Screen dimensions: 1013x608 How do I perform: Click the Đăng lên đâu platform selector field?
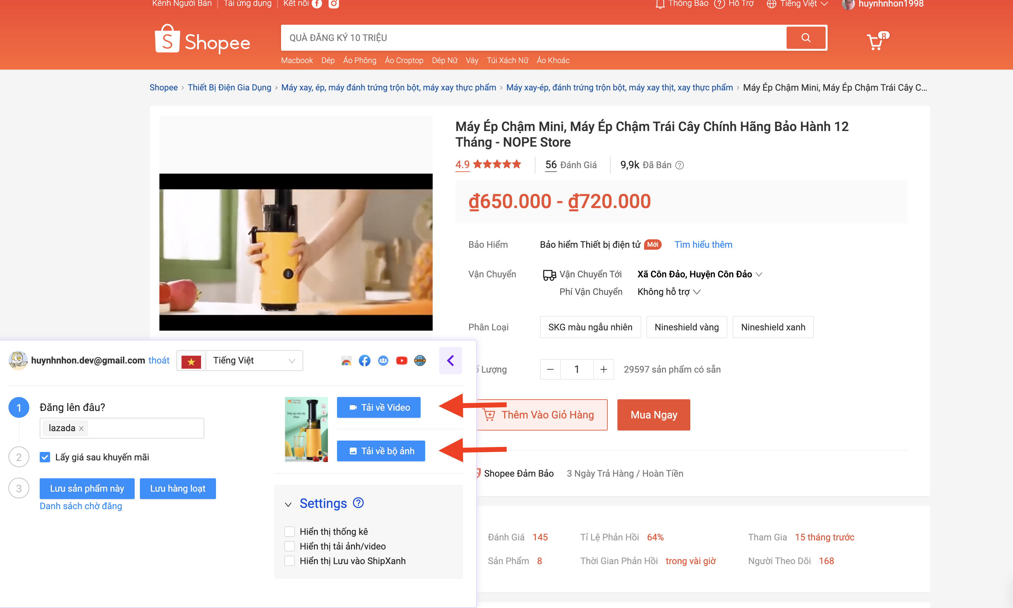tap(122, 429)
